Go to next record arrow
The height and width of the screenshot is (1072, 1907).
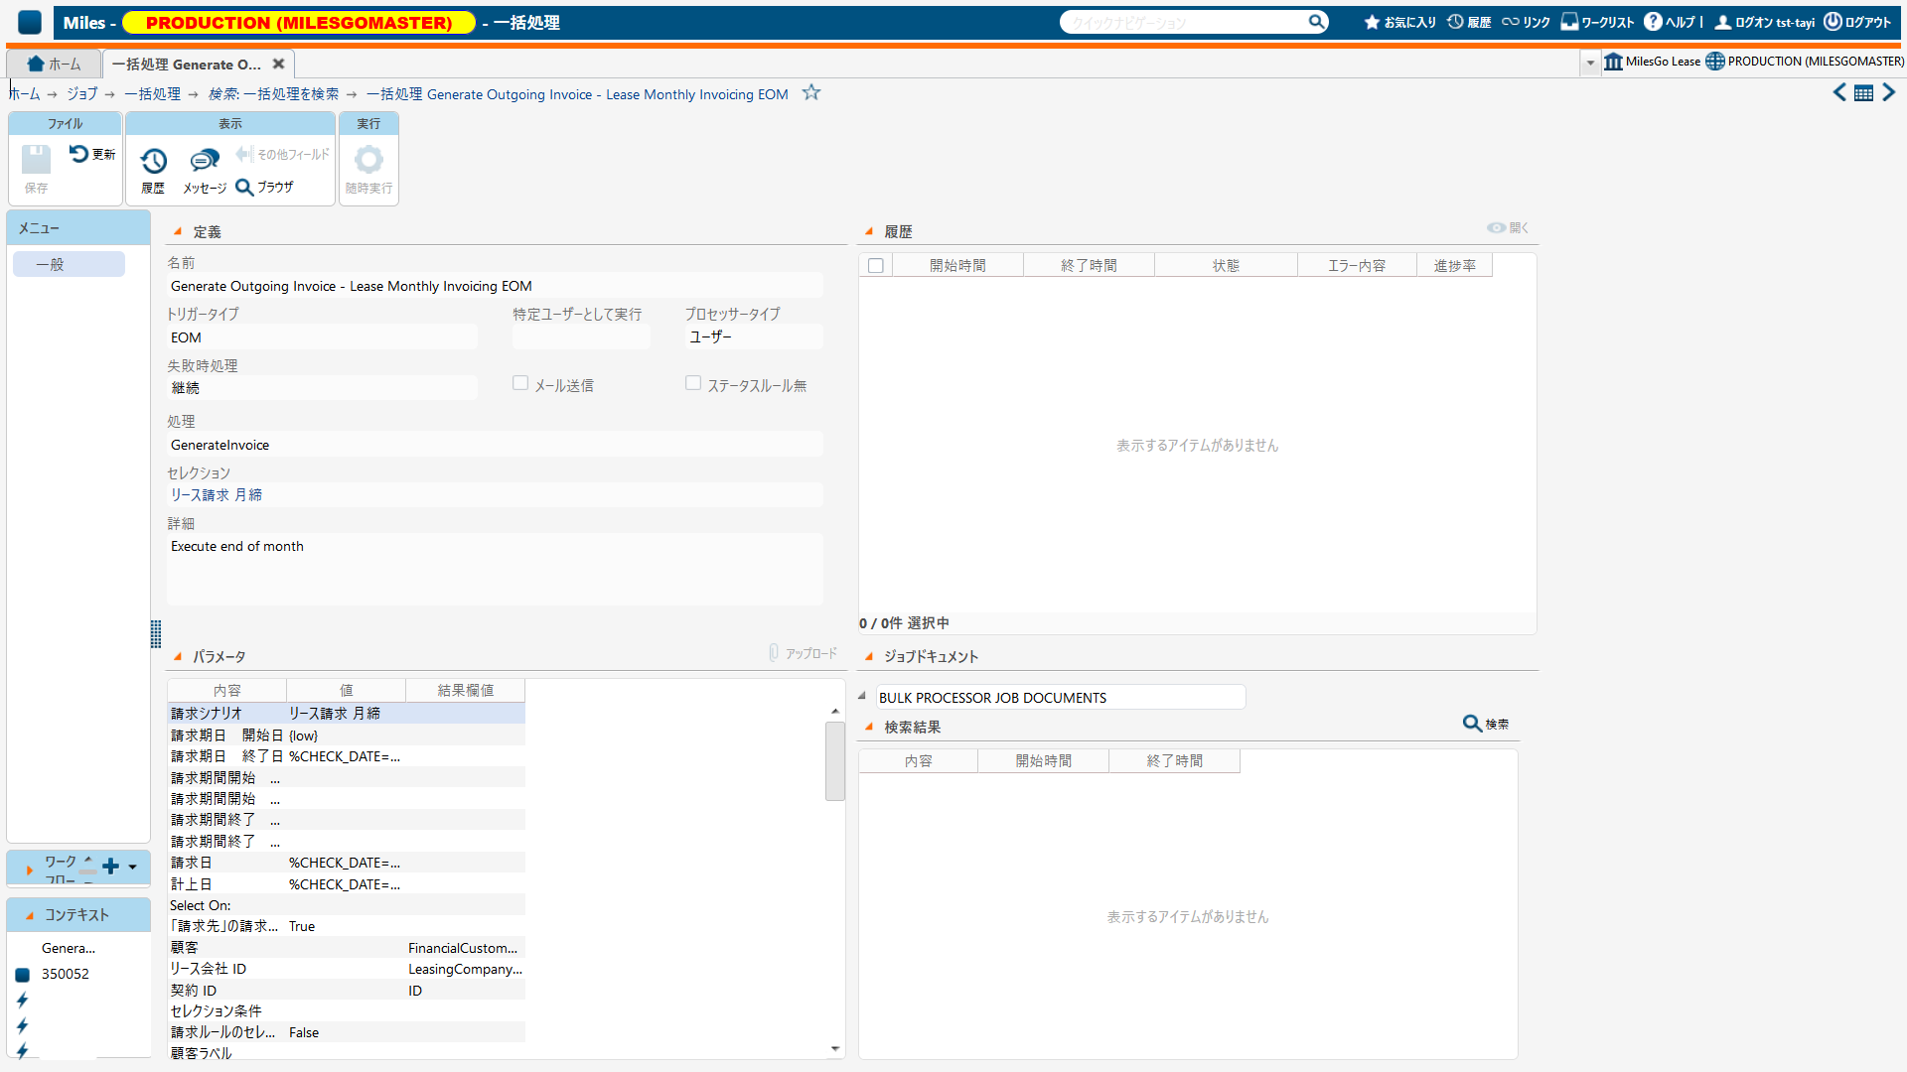[x=1888, y=92]
